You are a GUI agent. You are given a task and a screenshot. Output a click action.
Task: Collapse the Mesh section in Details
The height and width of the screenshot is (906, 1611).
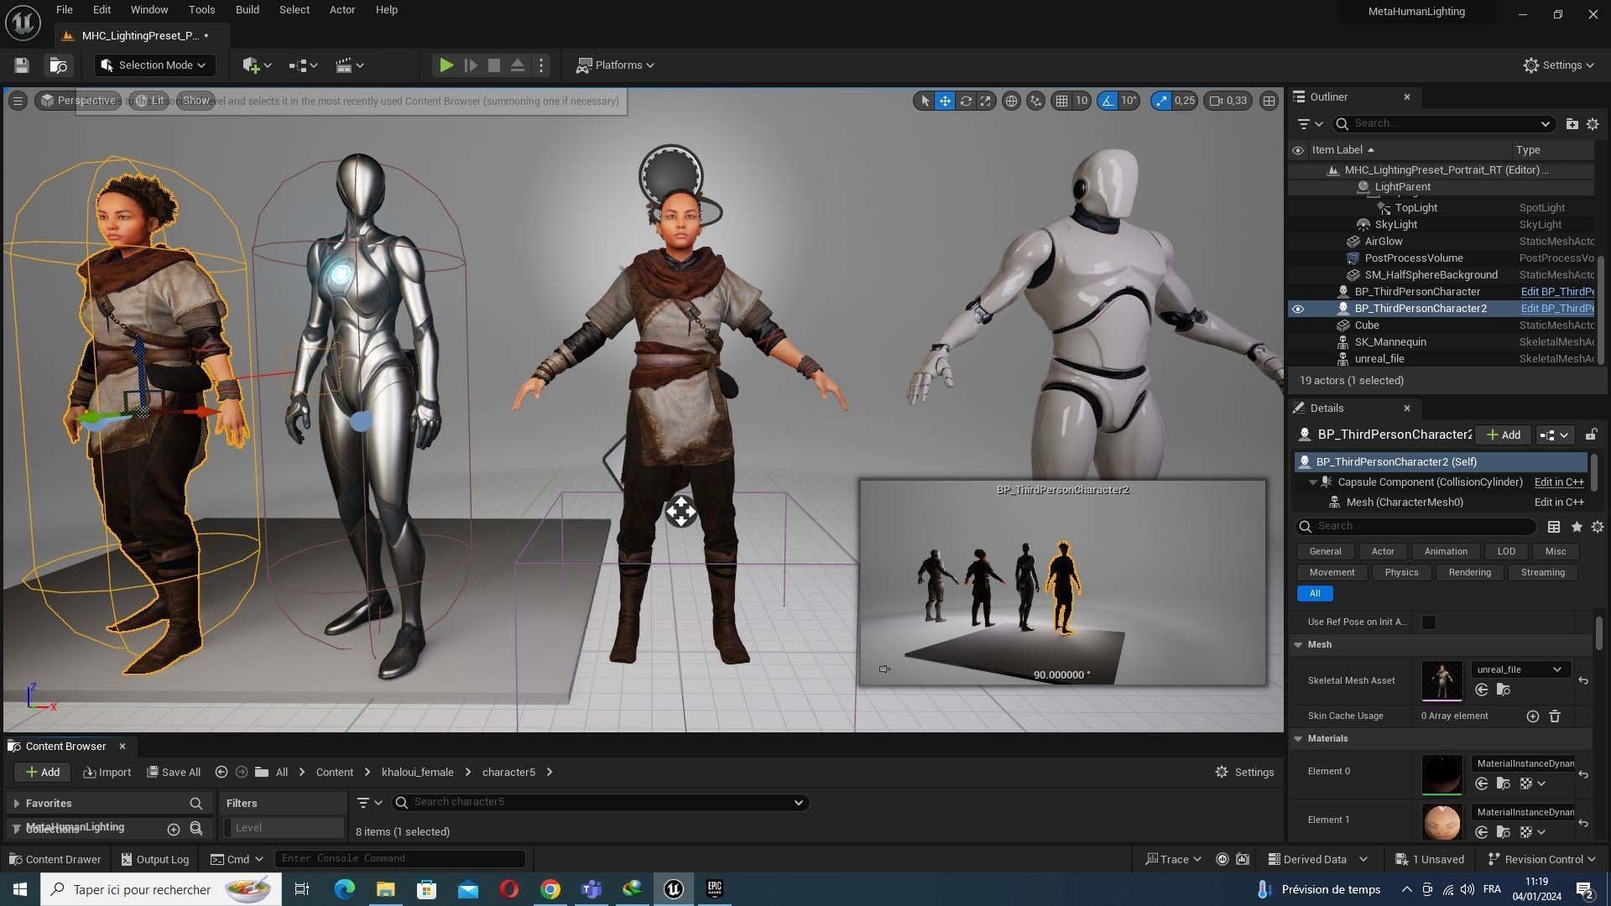click(x=1298, y=645)
